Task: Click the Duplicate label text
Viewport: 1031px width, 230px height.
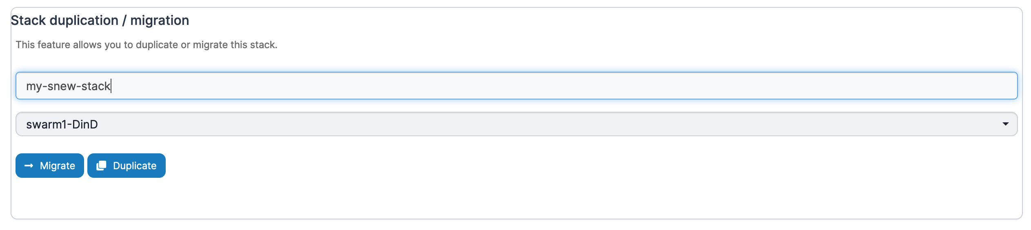Action: click(135, 166)
